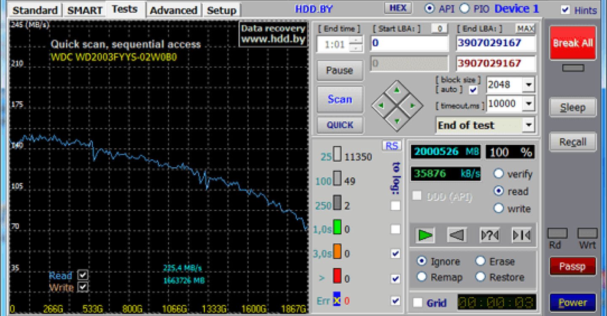Click the 250 ms dark gray block bar
The height and width of the screenshot is (316, 607).
[x=337, y=203]
